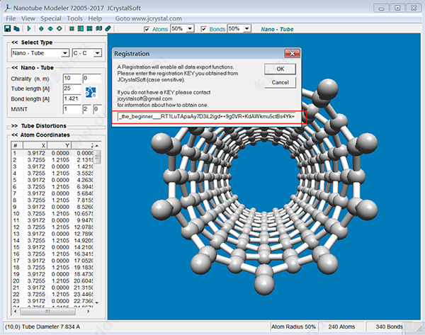Close the Nanotube Modeler window
425x335 pixels.
[x=414, y=8]
